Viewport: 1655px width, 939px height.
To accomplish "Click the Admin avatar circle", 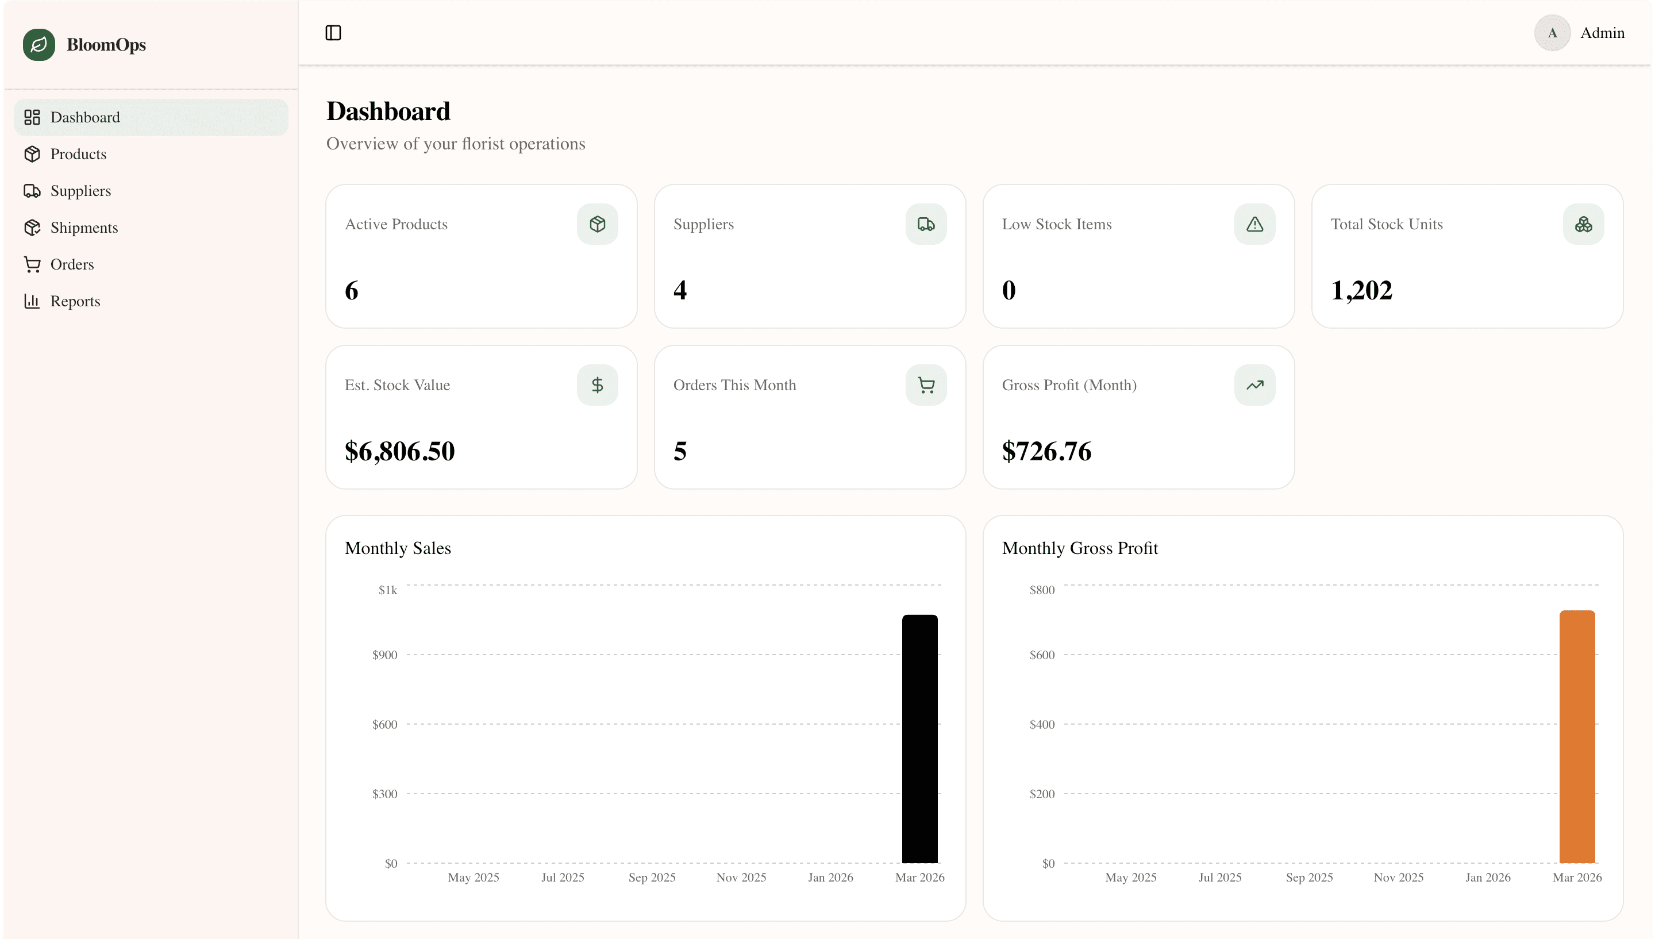I will click(1553, 33).
